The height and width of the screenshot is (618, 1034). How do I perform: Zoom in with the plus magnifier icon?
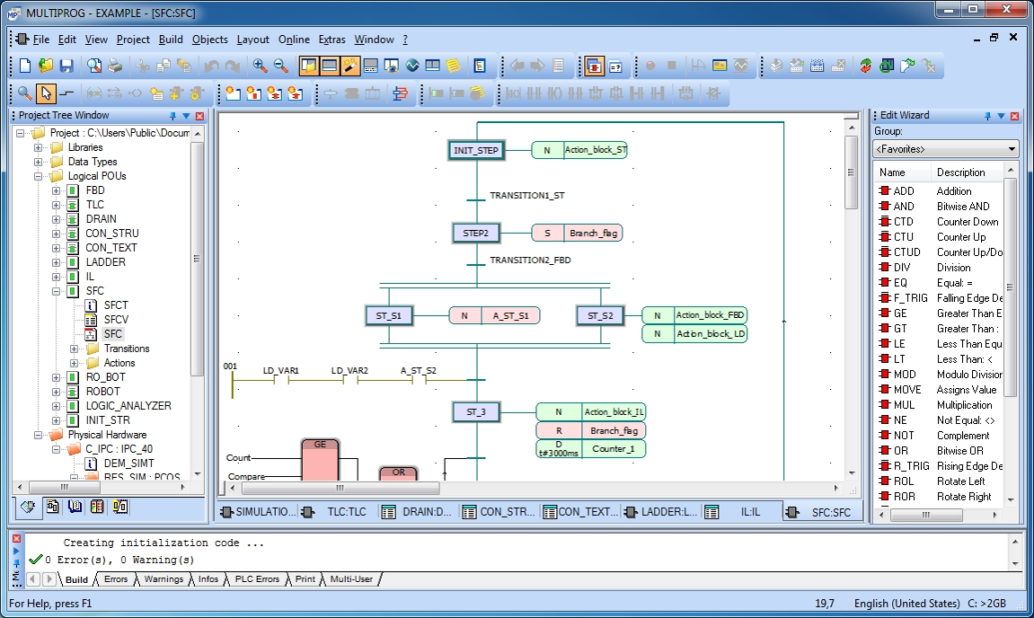tap(260, 66)
